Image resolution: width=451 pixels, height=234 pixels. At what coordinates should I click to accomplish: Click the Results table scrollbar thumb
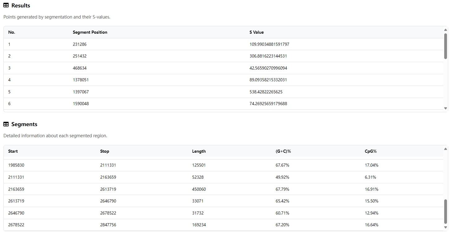(x=445, y=46)
